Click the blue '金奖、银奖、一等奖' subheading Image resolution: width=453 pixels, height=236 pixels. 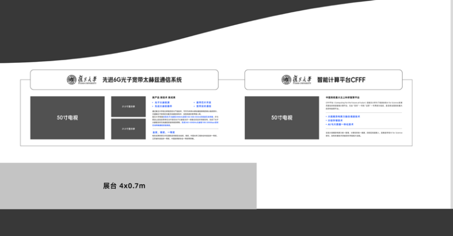(x=164, y=132)
